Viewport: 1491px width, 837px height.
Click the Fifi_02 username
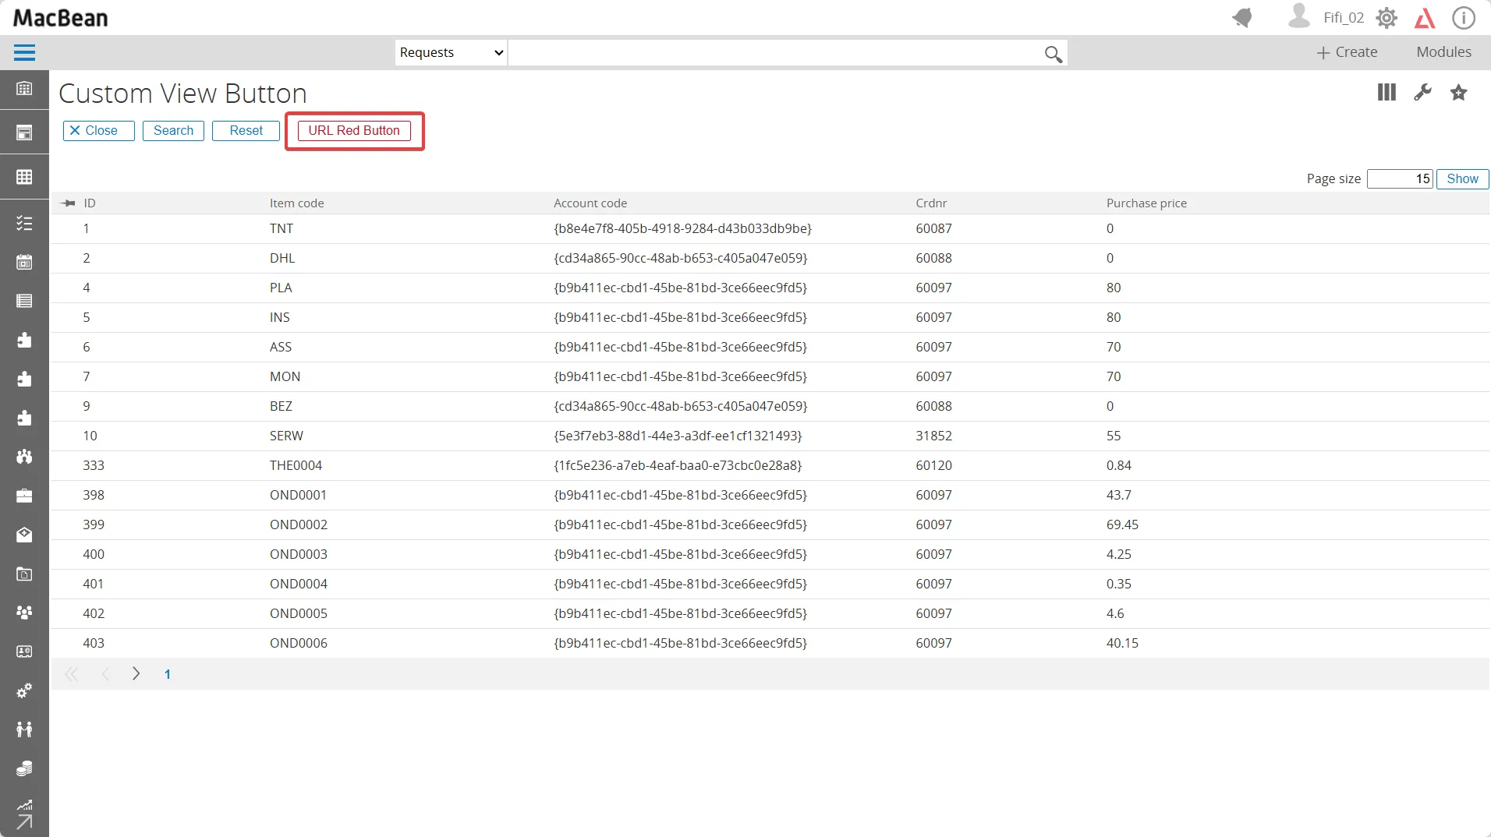click(x=1344, y=17)
